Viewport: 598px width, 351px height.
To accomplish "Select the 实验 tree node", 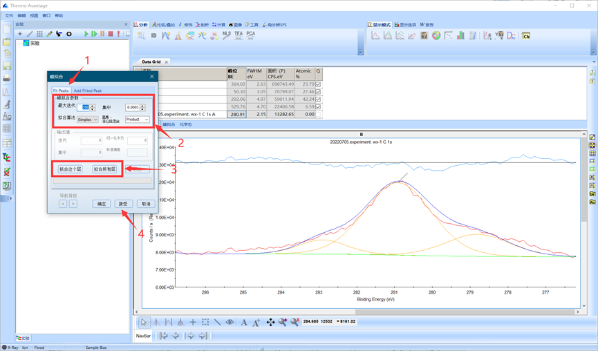I will (35, 43).
